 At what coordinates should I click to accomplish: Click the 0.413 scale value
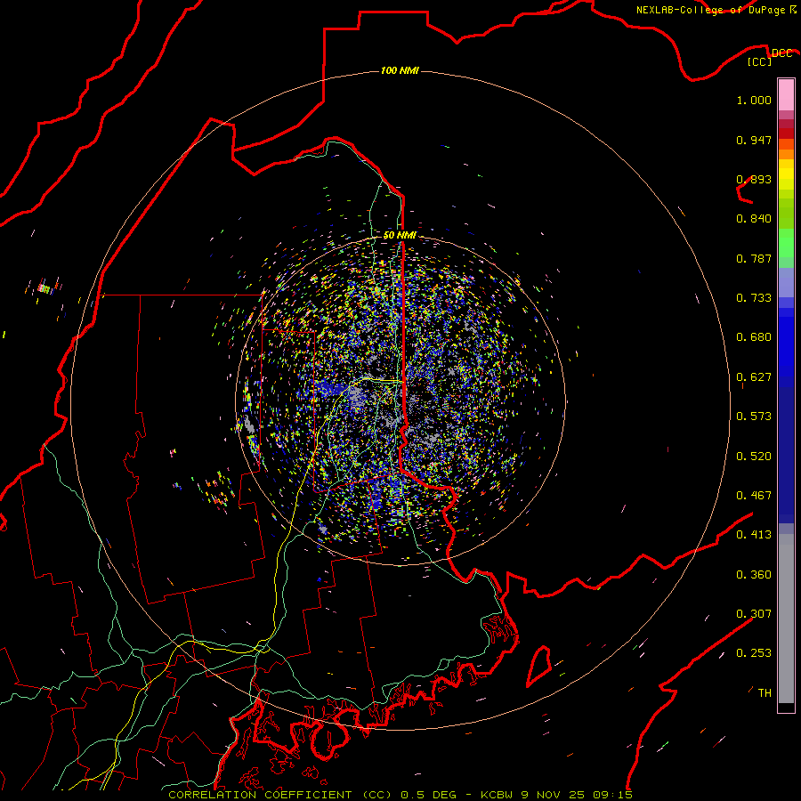tap(754, 535)
